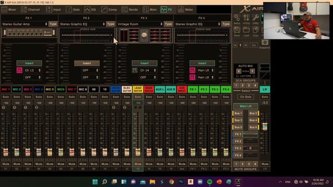Click the Main LR fader handle
The width and height of the screenshot is (333, 187).
click(x=265, y=127)
